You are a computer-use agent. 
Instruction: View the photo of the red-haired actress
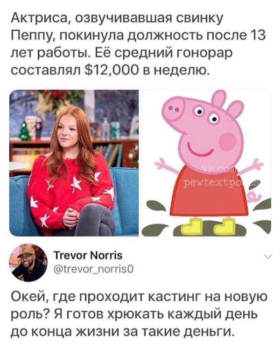click(x=74, y=163)
